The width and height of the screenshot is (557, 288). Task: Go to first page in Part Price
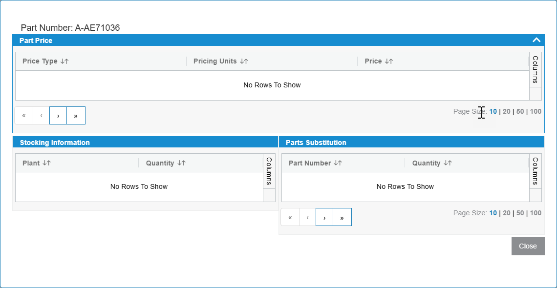click(x=24, y=116)
